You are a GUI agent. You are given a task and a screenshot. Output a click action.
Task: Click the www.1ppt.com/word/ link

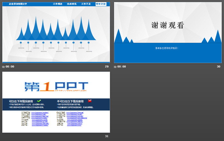[x=40, y=120]
